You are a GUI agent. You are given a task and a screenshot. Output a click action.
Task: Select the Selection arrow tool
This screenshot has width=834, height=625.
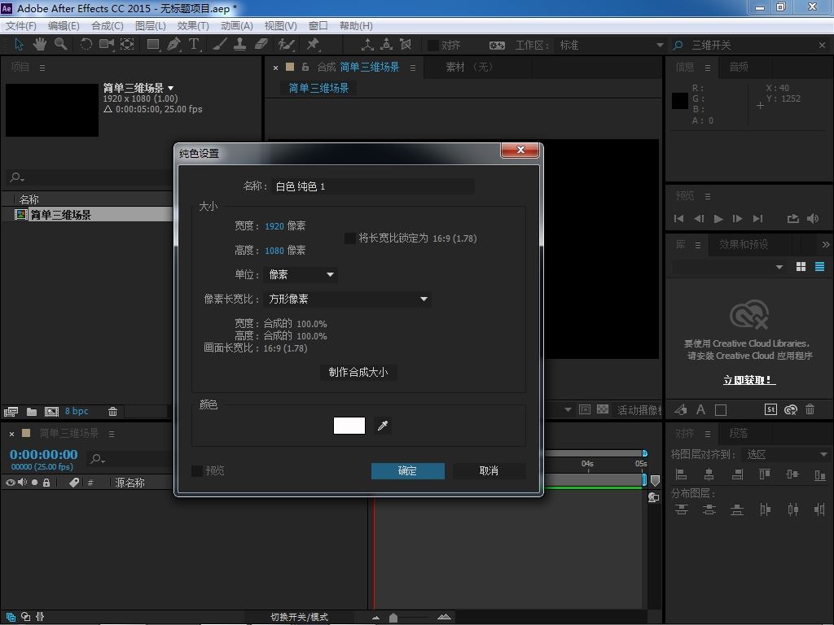[x=19, y=44]
